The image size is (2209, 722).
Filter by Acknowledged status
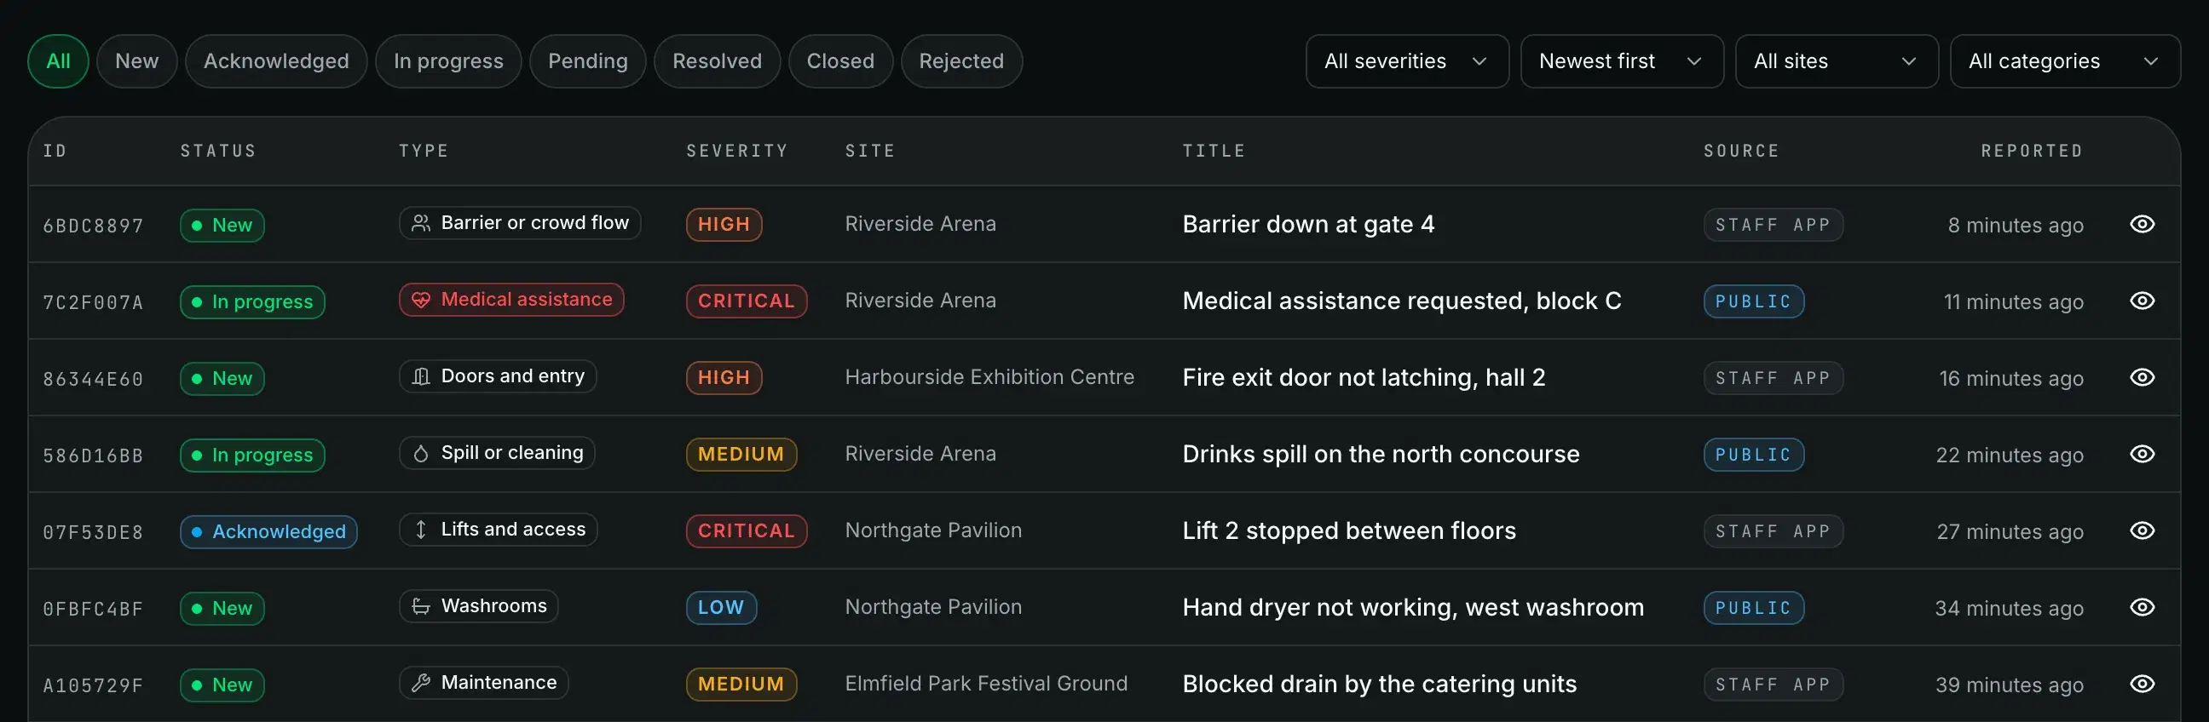pos(276,61)
